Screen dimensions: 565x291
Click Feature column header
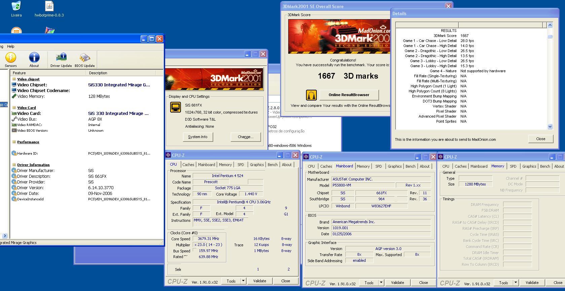[48, 73]
